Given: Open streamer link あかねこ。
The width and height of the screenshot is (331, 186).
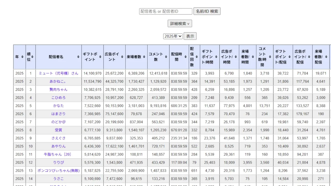Looking at the screenshot, I should pyautogui.click(x=58, y=81).
